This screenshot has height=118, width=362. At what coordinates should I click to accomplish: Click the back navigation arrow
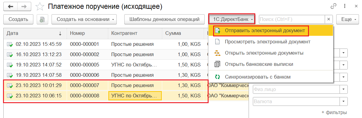[10, 7]
